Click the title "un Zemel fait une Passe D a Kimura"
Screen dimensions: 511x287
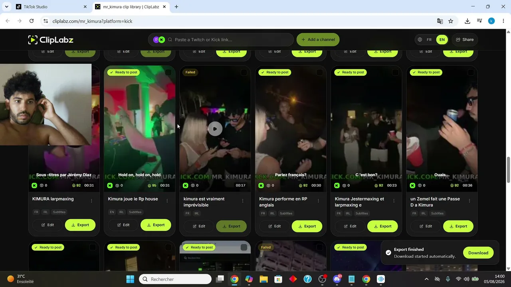coord(435,202)
